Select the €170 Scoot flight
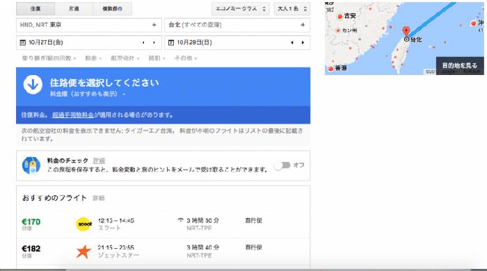Image resolution: width=487 pixels, height=271 pixels. pos(163,224)
